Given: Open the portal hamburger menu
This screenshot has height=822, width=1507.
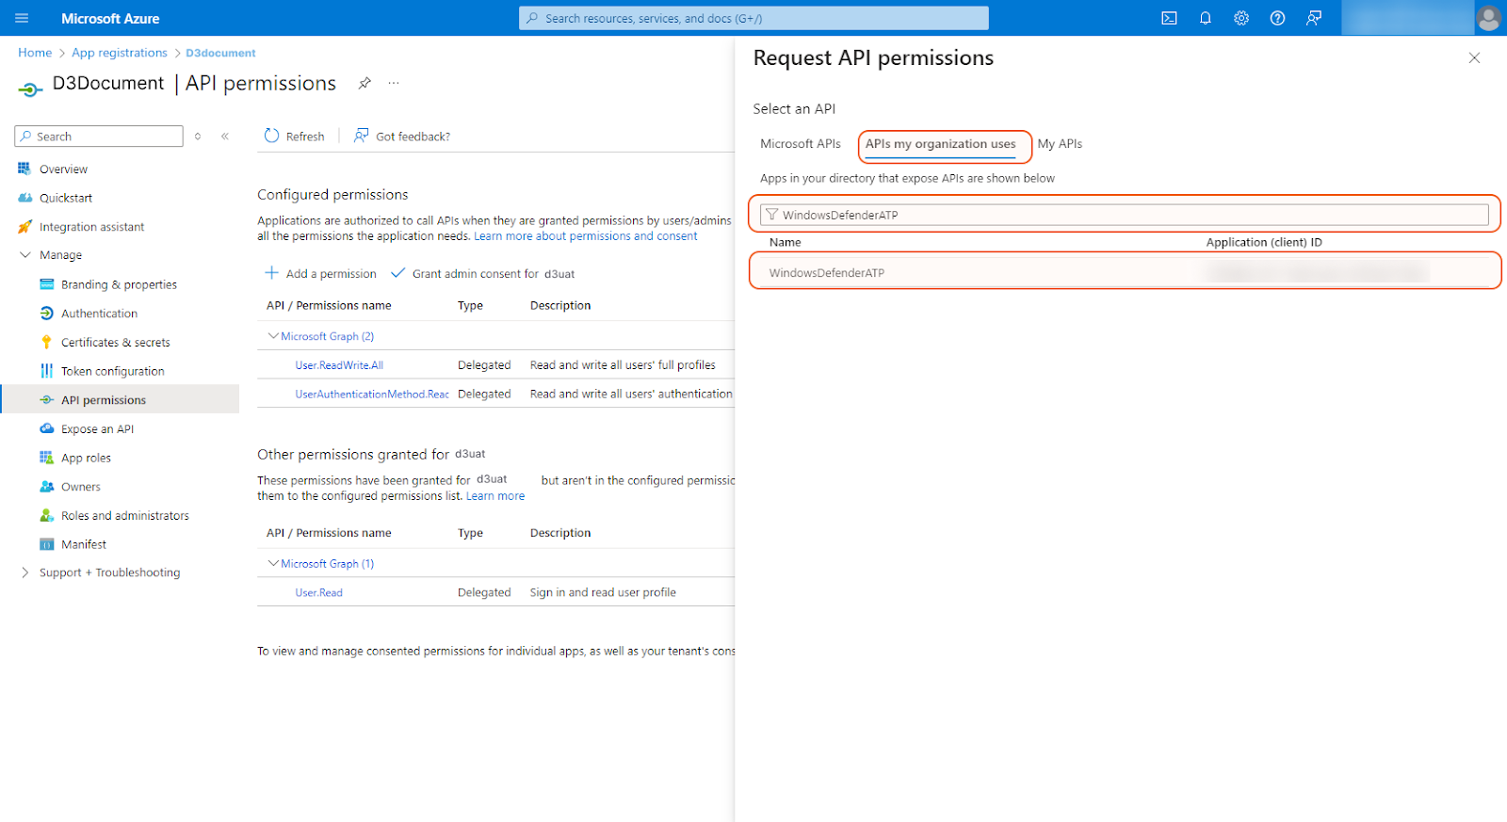Looking at the screenshot, I should tap(22, 18).
